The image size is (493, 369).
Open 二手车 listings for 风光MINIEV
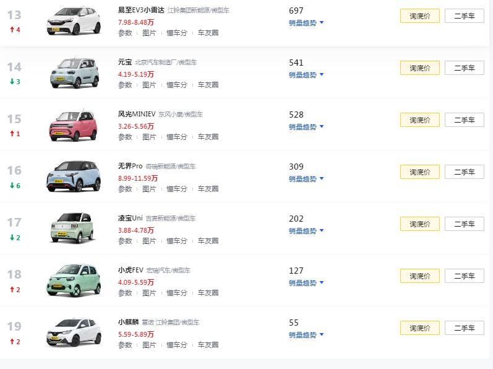coord(464,120)
